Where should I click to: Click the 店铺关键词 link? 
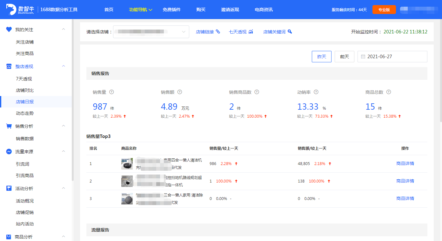tap(274, 32)
